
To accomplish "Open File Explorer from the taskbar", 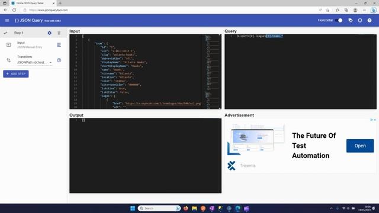I will tap(194, 208).
